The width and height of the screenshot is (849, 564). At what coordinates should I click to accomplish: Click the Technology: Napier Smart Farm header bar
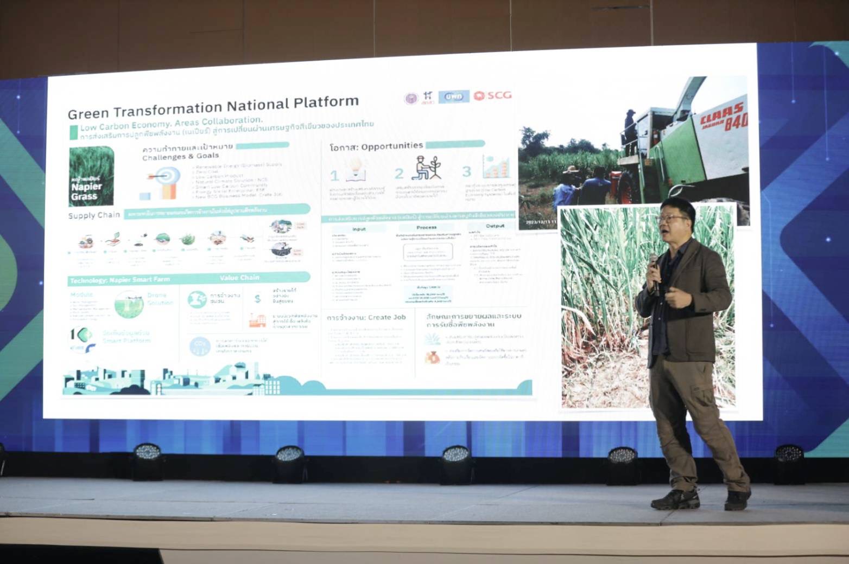(121, 280)
